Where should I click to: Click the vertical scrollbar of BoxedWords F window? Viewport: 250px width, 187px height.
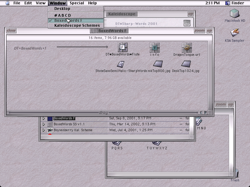click(x=210, y=75)
